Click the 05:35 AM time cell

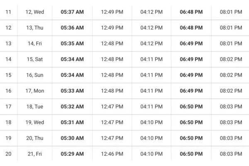pyautogui.click(x=72, y=44)
